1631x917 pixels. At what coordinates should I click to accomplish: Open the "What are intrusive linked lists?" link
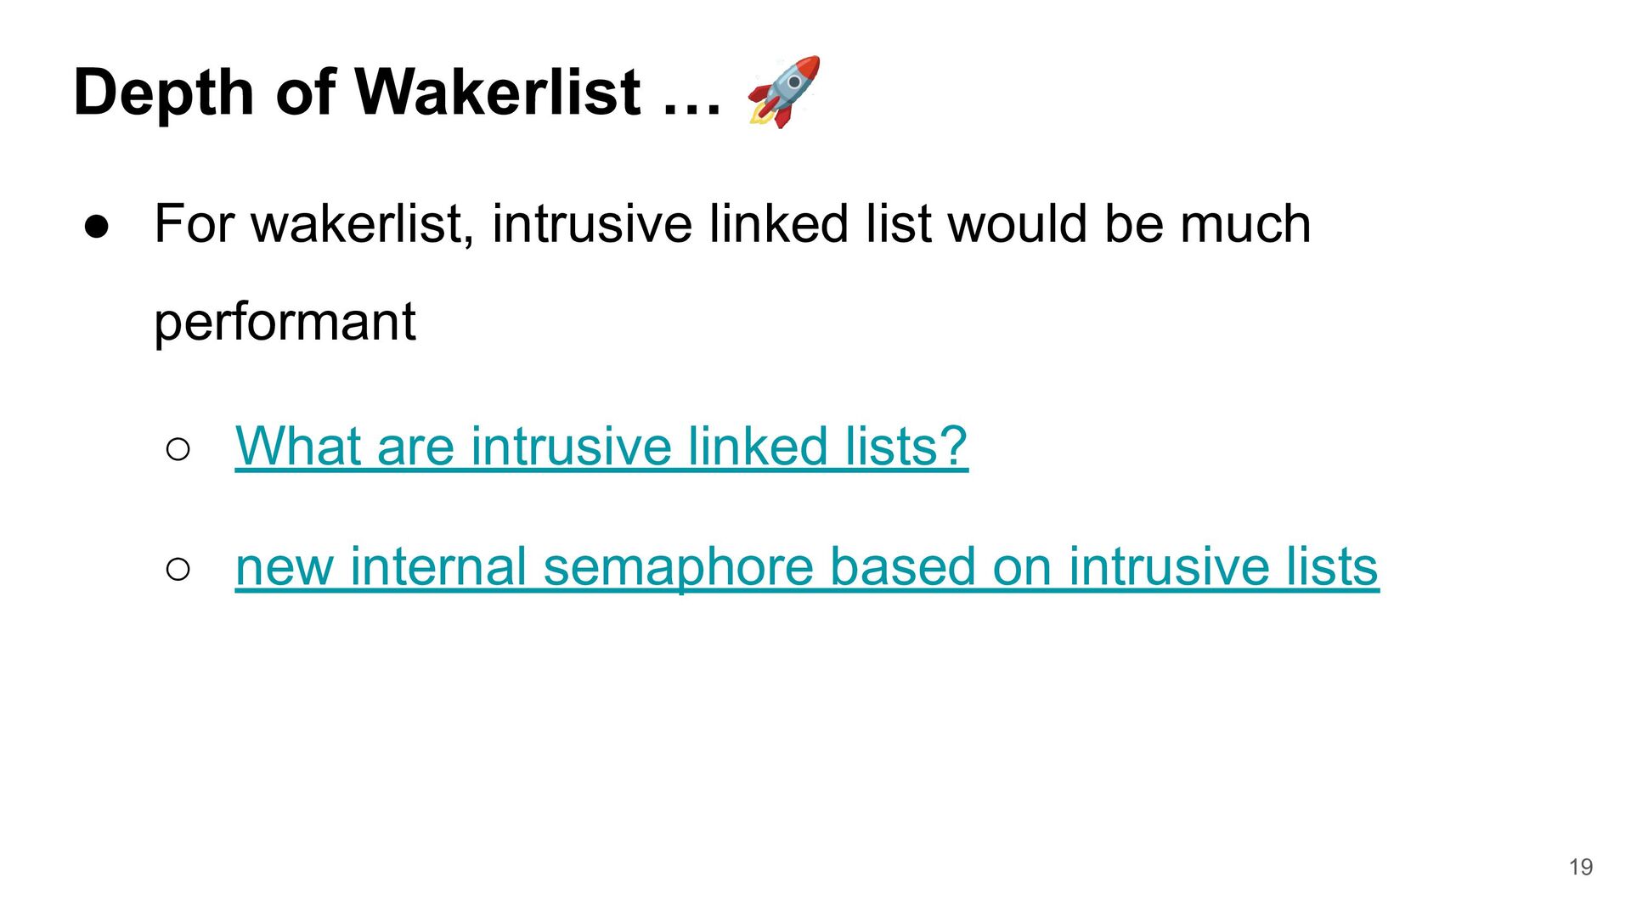tap(601, 446)
